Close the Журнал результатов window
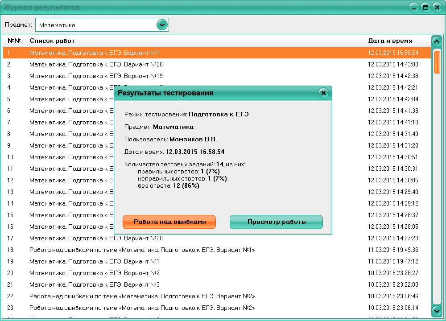The width and height of the screenshot is (446, 321). point(437,7)
